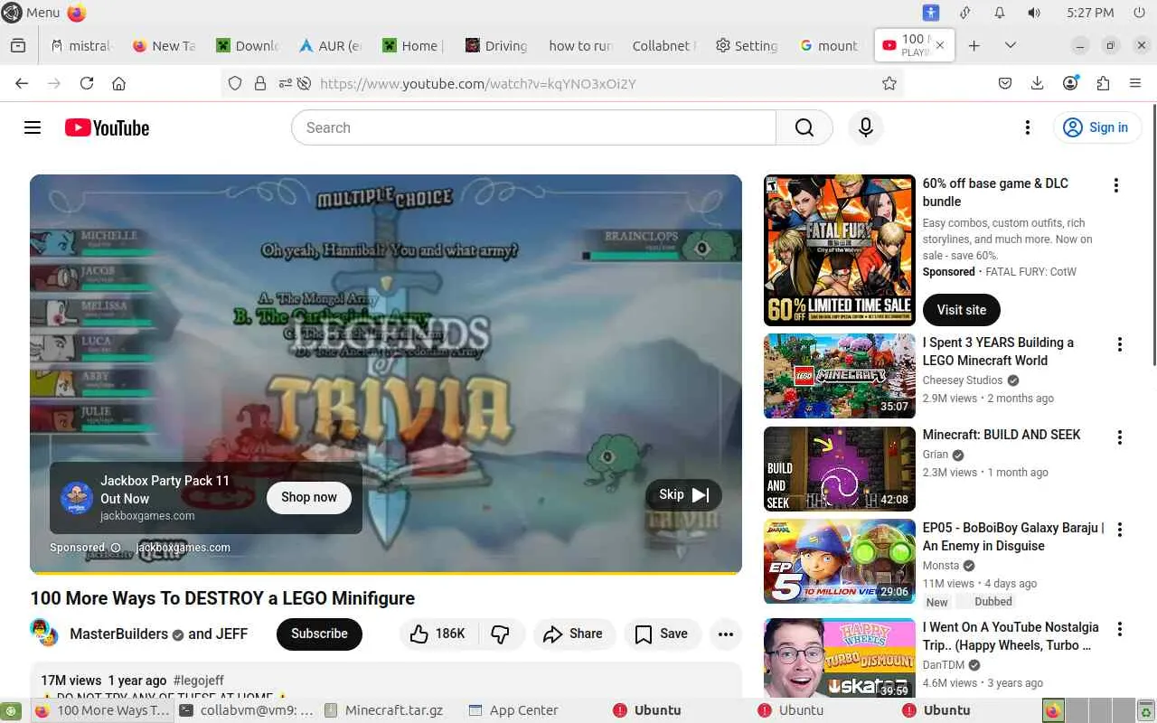The height and width of the screenshot is (723, 1157).
Task: Start voice search with the microphone
Action: point(865,127)
